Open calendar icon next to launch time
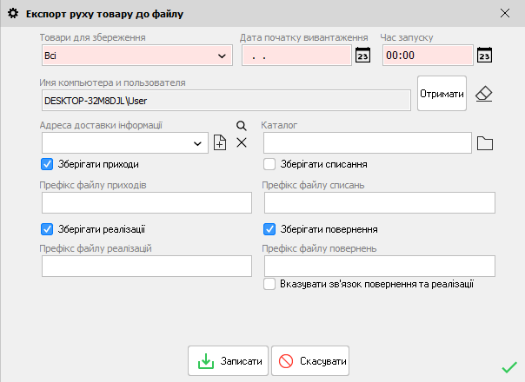 click(x=485, y=55)
